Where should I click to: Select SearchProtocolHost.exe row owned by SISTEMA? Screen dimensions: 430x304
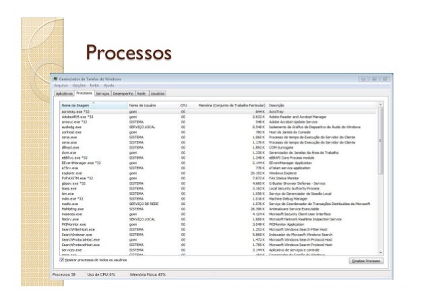[x=218, y=245]
